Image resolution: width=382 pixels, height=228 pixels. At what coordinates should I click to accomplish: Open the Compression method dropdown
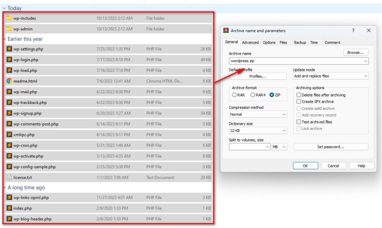[258, 114]
